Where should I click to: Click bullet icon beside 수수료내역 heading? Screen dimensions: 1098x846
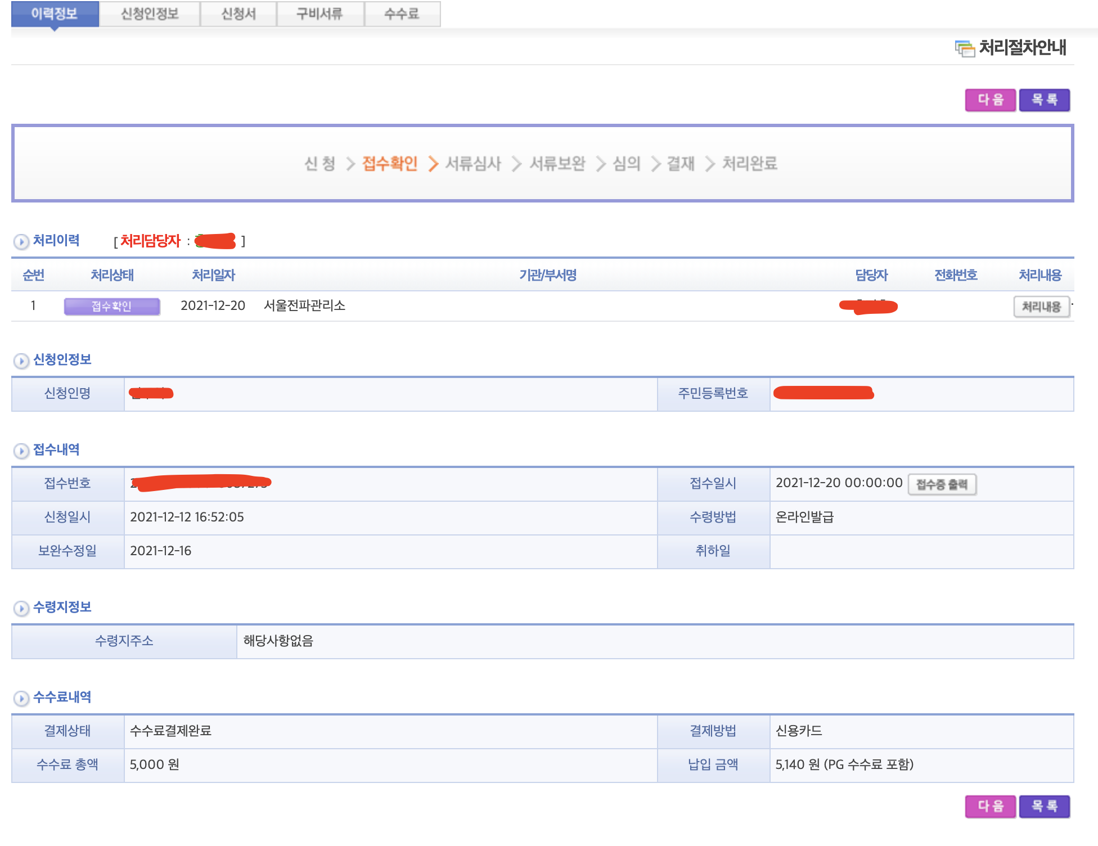point(21,698)
